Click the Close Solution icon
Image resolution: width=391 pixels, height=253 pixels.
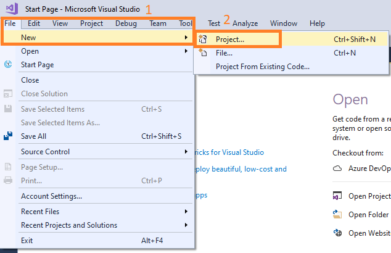(x=8, y=94)
